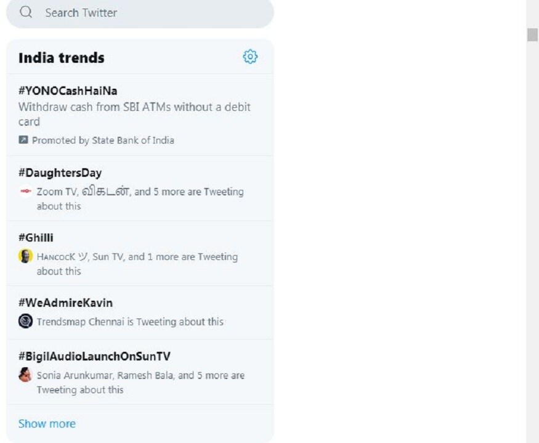Open the #Ghilli hashtag trend
Viewport: 539px width, 443px height.
(140, 253)
